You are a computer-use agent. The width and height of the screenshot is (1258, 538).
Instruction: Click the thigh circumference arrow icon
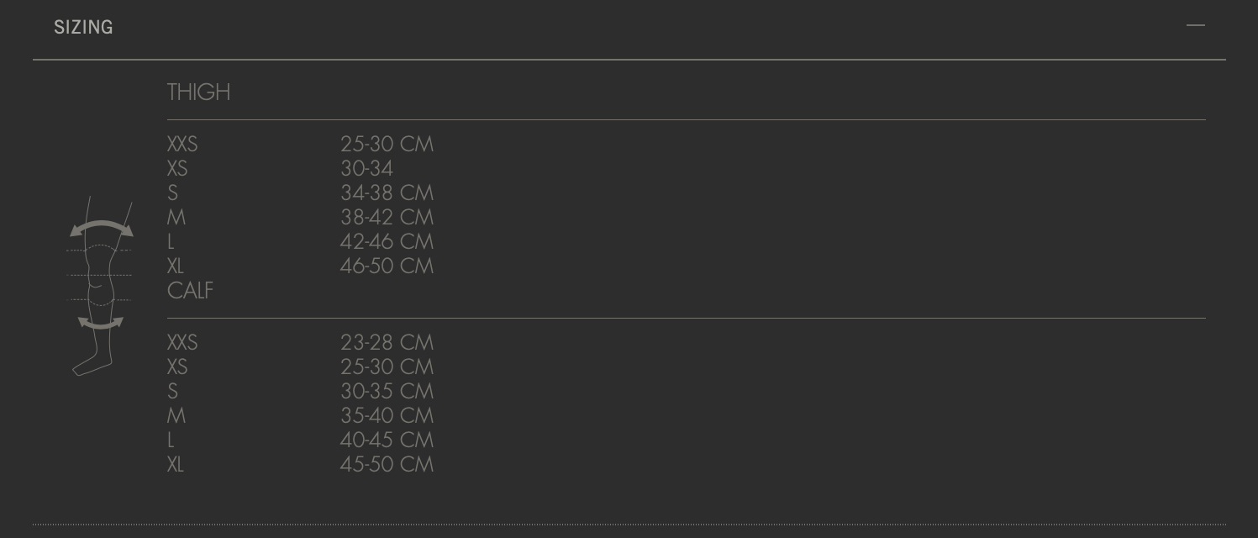tap(101, 228)
